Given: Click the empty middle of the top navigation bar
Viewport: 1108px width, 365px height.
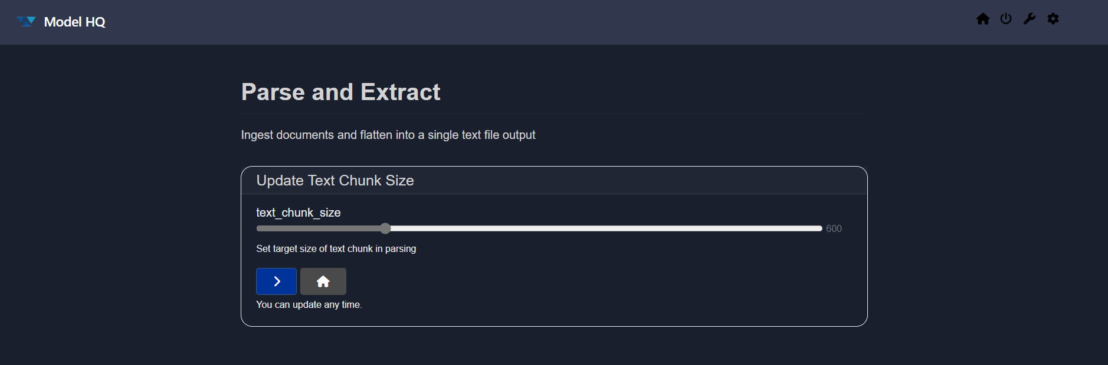Looking at the screenshot, I should 531,22.
